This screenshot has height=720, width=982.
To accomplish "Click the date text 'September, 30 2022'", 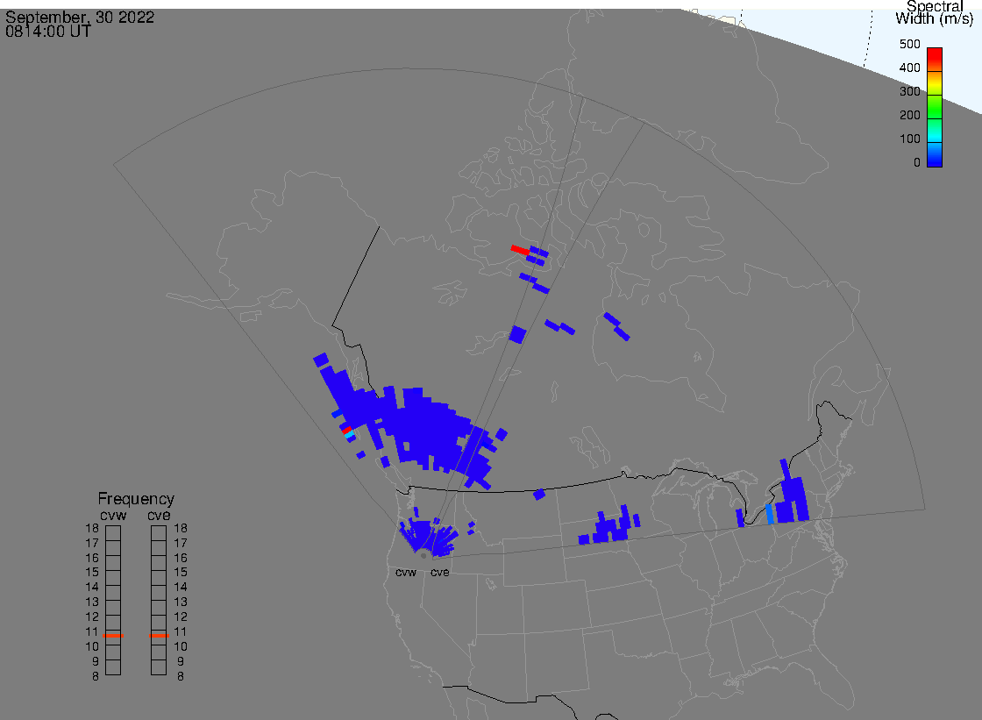I will tap(80, 17).
